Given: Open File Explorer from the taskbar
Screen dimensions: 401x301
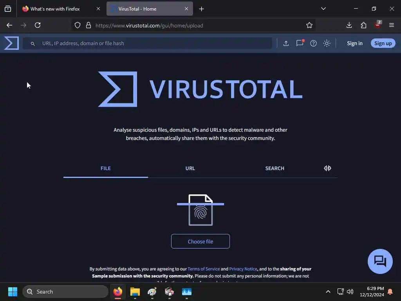Looking at the screenshot, I should click(135, 292).
